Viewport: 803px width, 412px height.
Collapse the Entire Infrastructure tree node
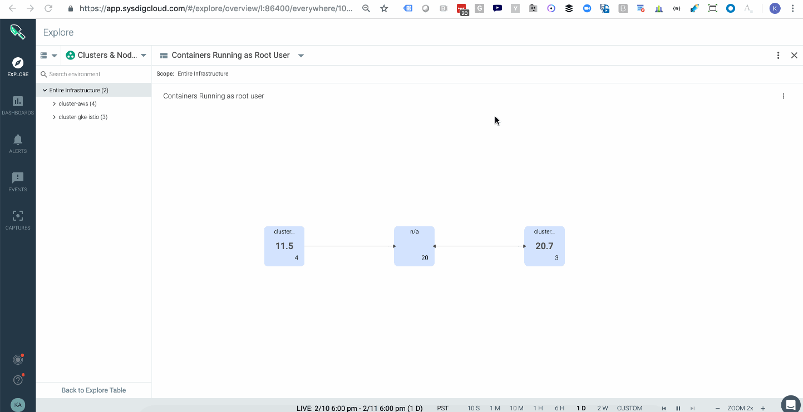[45, 90]
